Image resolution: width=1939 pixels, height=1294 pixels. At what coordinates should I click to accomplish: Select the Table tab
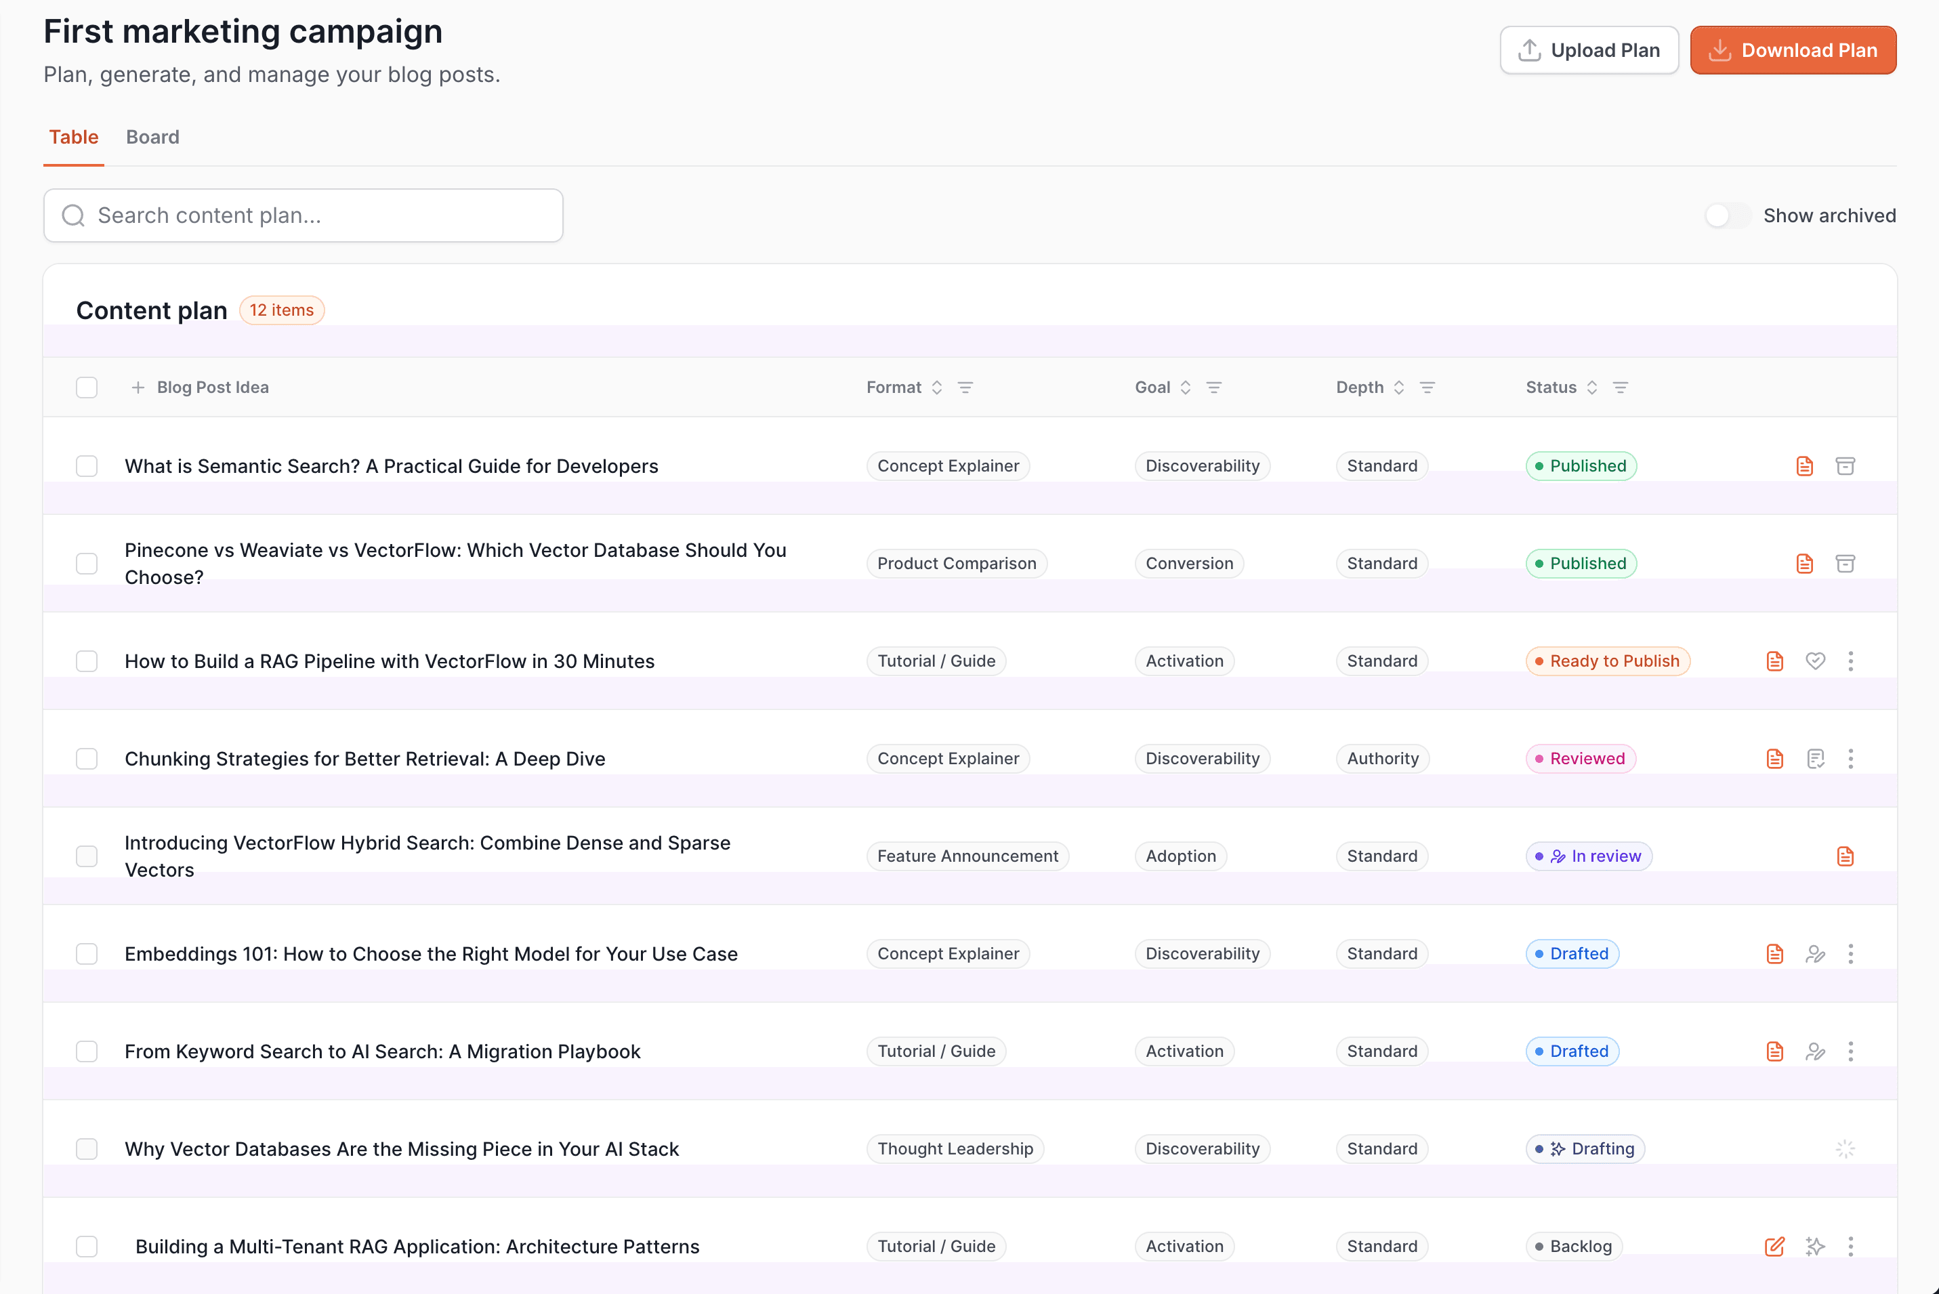[x=73, y=137]
